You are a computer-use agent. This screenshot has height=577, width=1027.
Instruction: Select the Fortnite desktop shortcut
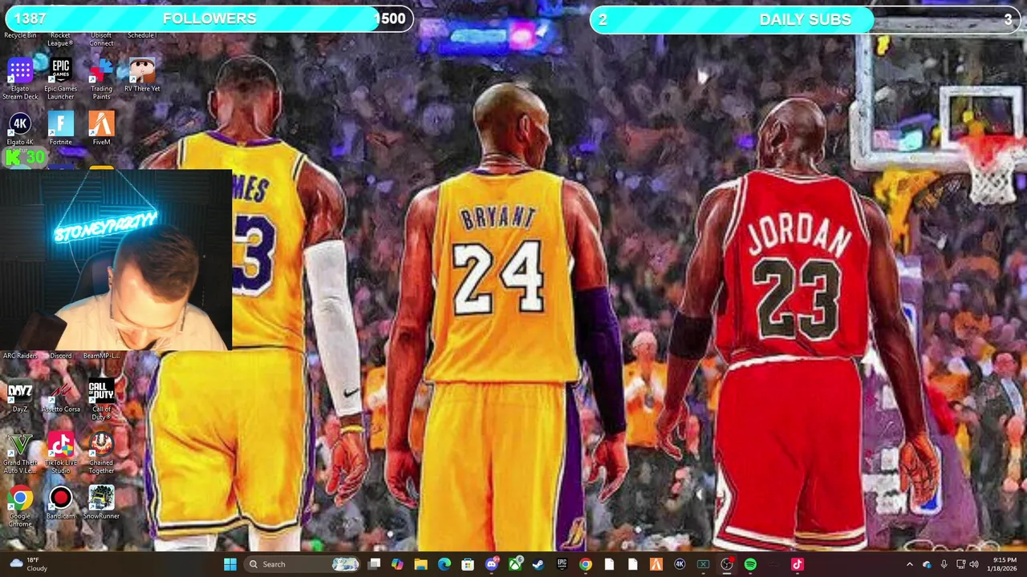tap(60, 130)
